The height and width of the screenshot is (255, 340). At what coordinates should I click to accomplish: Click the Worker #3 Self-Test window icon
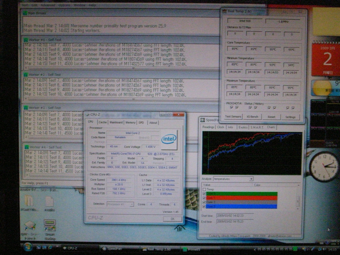[x=26, y=108]
